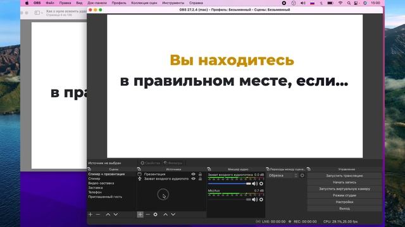
Task: Remove selected scene with minus icon
Action: pos(98,214)
